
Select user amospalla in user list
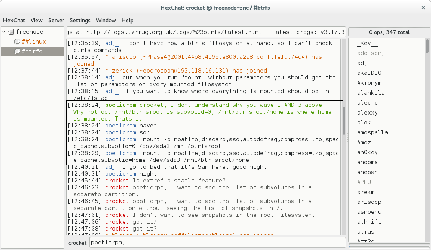click(372, 132)
